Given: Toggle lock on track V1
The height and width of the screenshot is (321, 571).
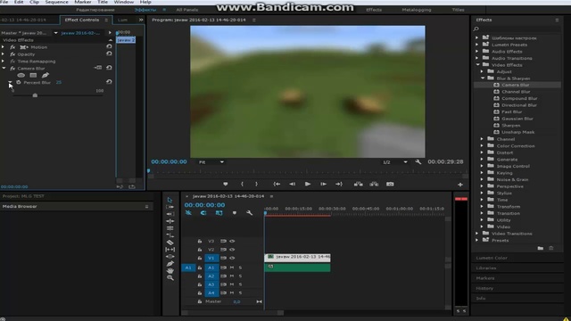Looking at the screenshot, I should click(x=200, y=258).
